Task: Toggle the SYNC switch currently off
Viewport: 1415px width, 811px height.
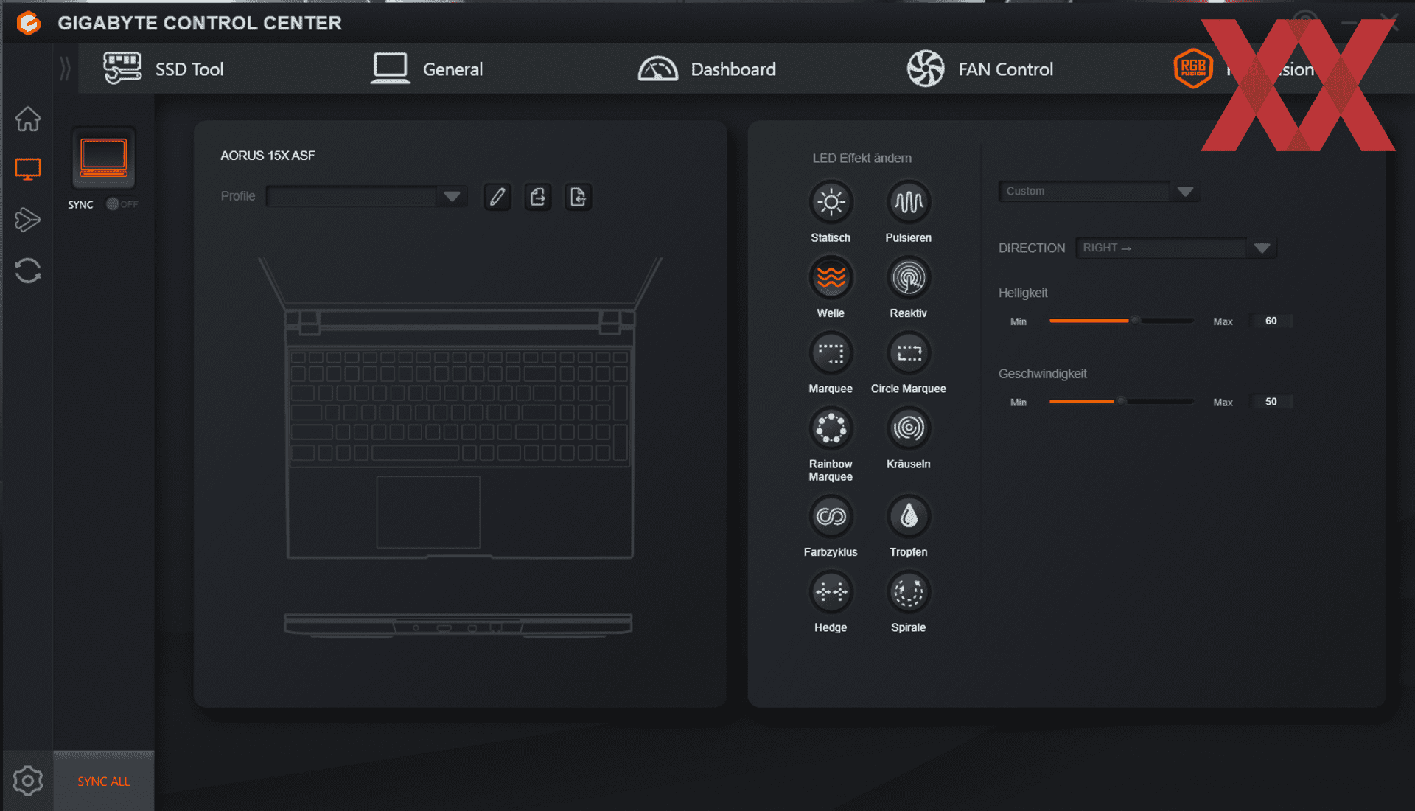Action: 122,204
